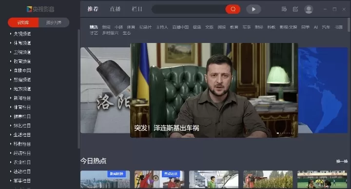351x189 pixels.
Task: Select the 播放列表 sidebar tab
Action: tap(54, 22)
